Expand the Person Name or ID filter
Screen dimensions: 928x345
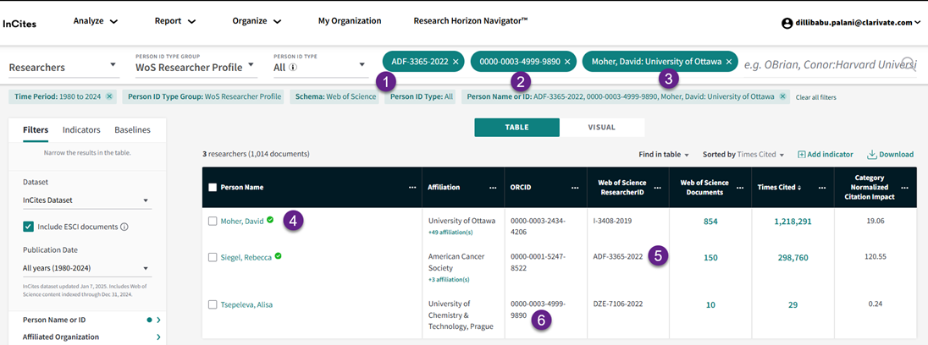[x=158, y=320]
